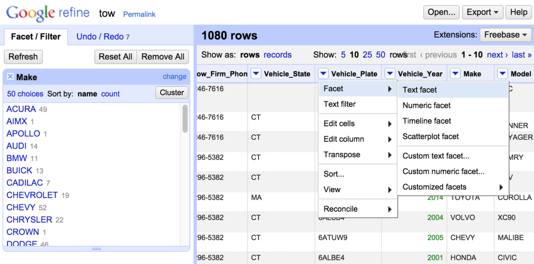
Task: Click the 6ATUW9 plate cell
Action: pos(333,238)
